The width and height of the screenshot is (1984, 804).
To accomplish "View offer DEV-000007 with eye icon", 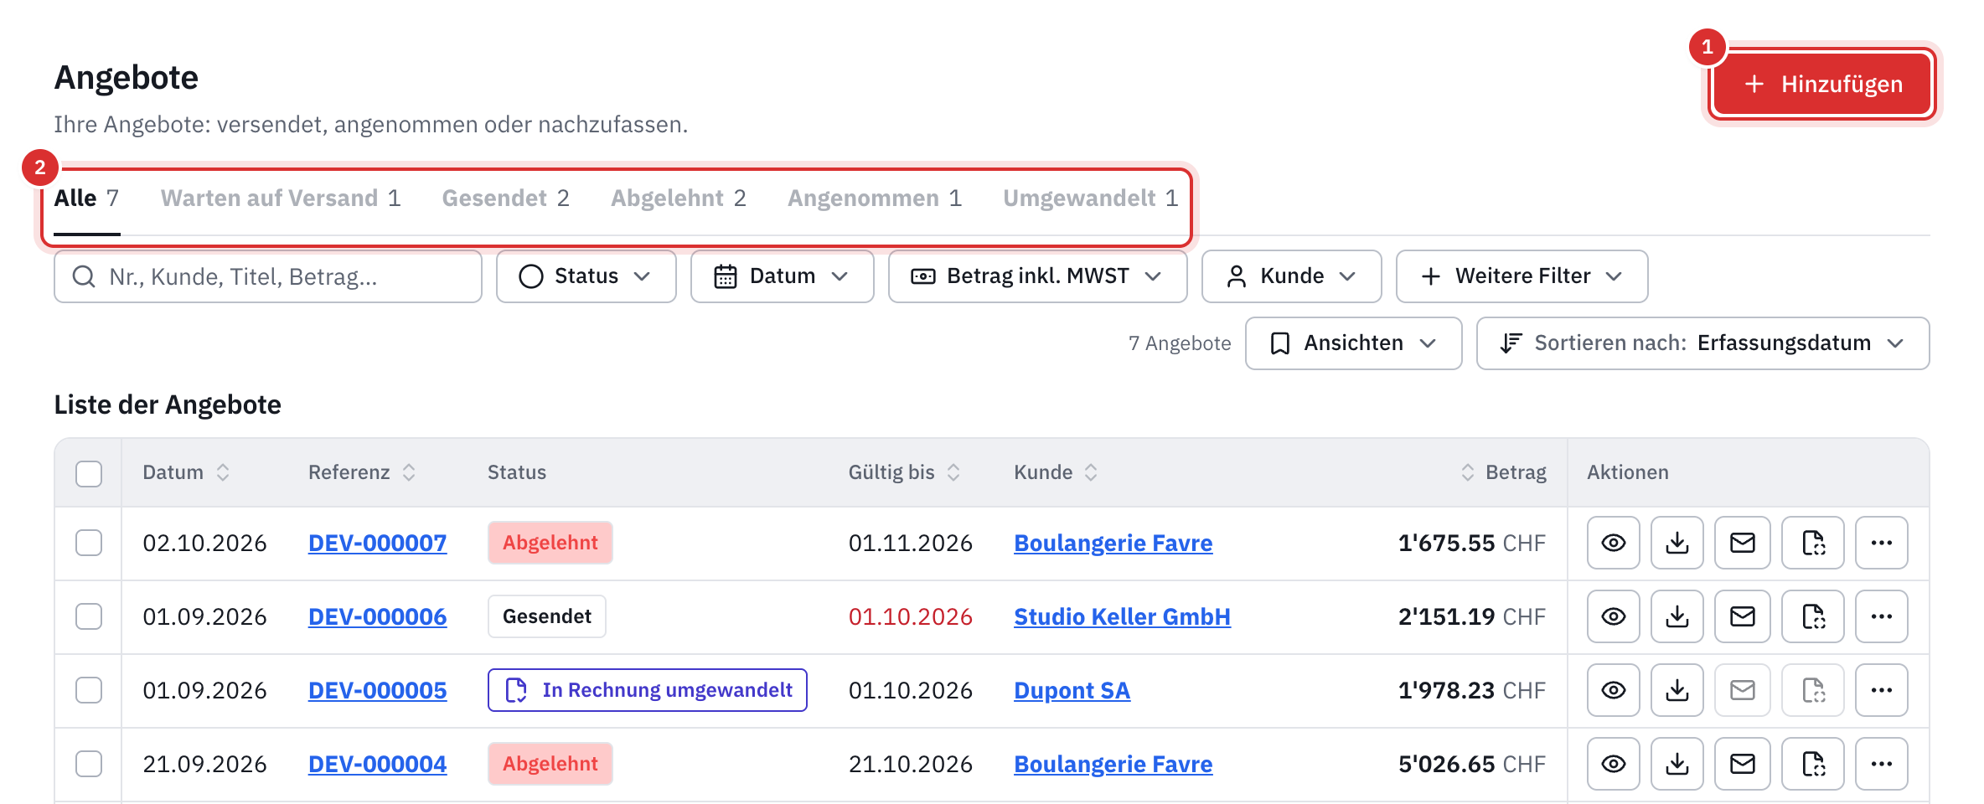I will point(1613,543).
